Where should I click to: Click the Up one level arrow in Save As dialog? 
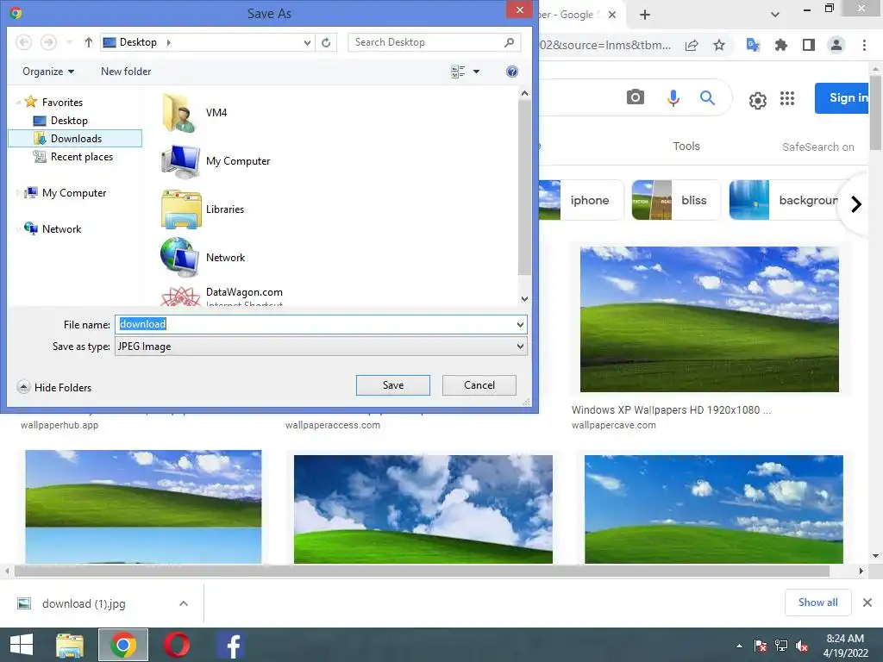tap(89, 42)
